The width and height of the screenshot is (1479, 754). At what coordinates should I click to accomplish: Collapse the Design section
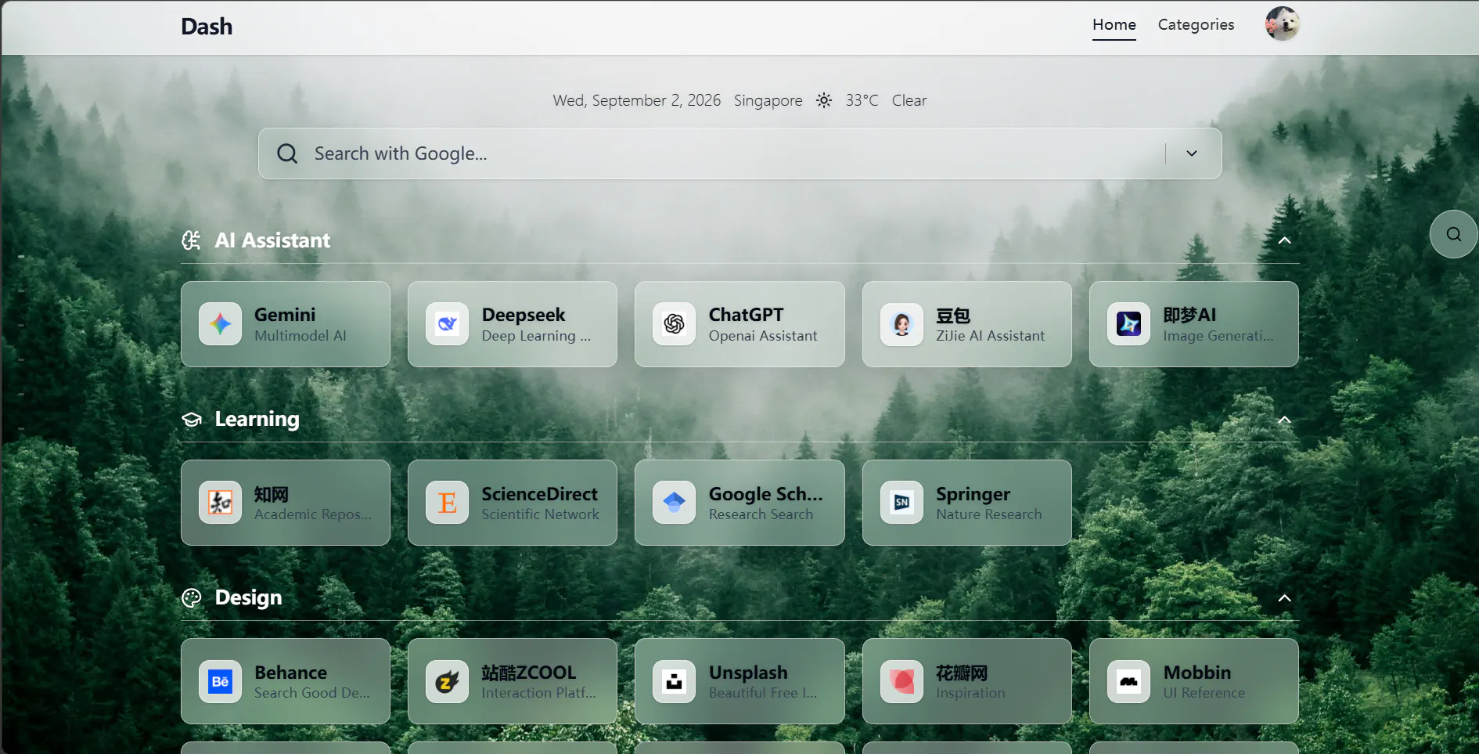(x=1284, y=598)
